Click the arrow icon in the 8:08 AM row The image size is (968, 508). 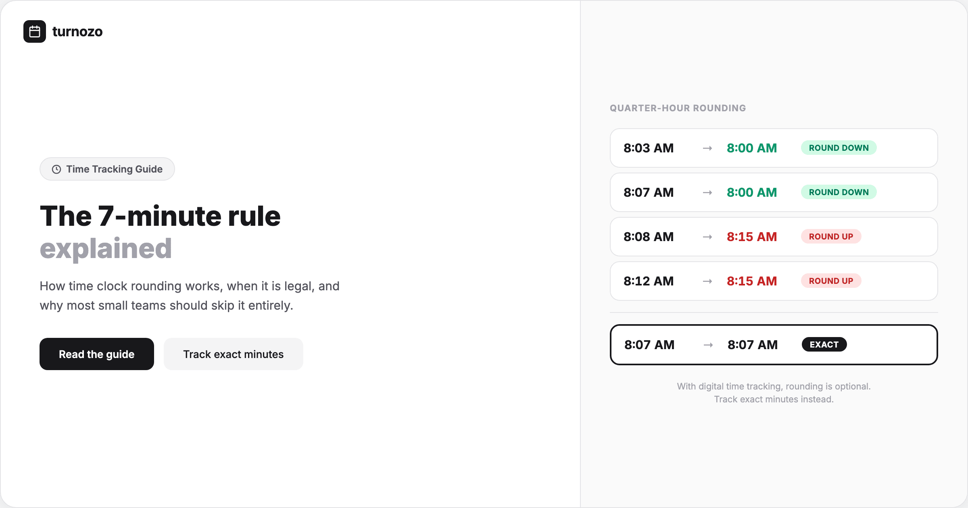click(x=707, y=237)
